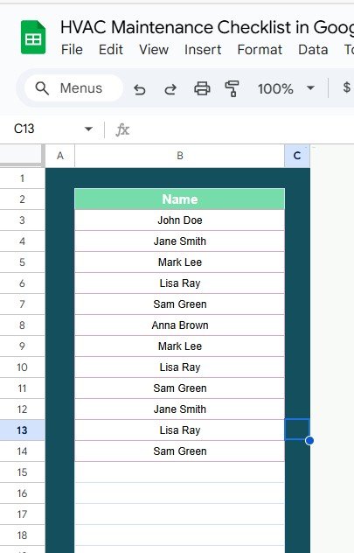Click Lisa Ray in row 10
Image resolution: width=354 pixels, height=553 pixels.
click(180, 367)
